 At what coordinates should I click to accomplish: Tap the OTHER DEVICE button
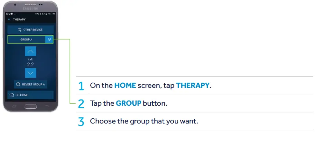pyautogui.click(x=30, y=30)
